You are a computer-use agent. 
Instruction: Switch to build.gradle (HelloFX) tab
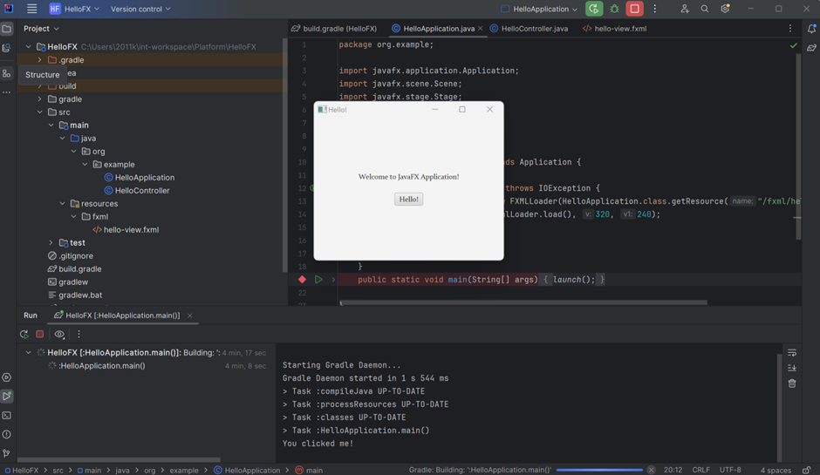333,29
